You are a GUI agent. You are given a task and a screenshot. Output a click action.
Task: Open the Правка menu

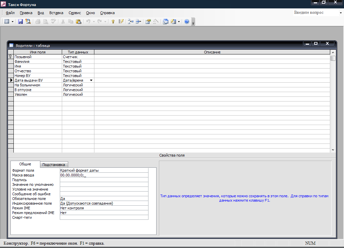pyautogui.click(x=26, y=13)
